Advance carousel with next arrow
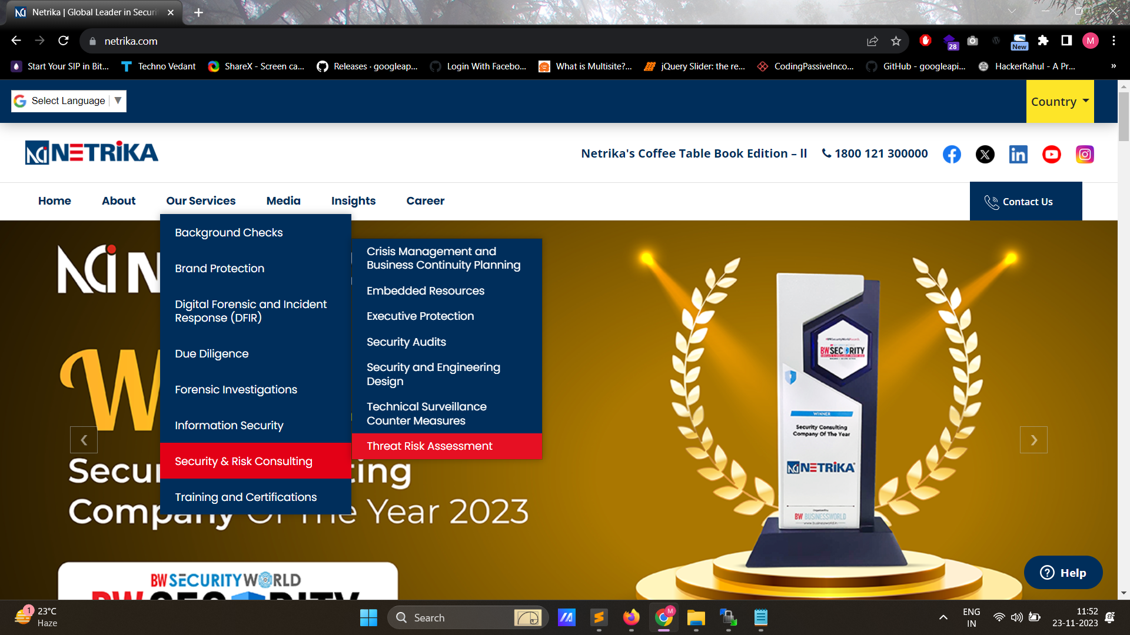1130x635 pixels. [x=1033, y=440]
